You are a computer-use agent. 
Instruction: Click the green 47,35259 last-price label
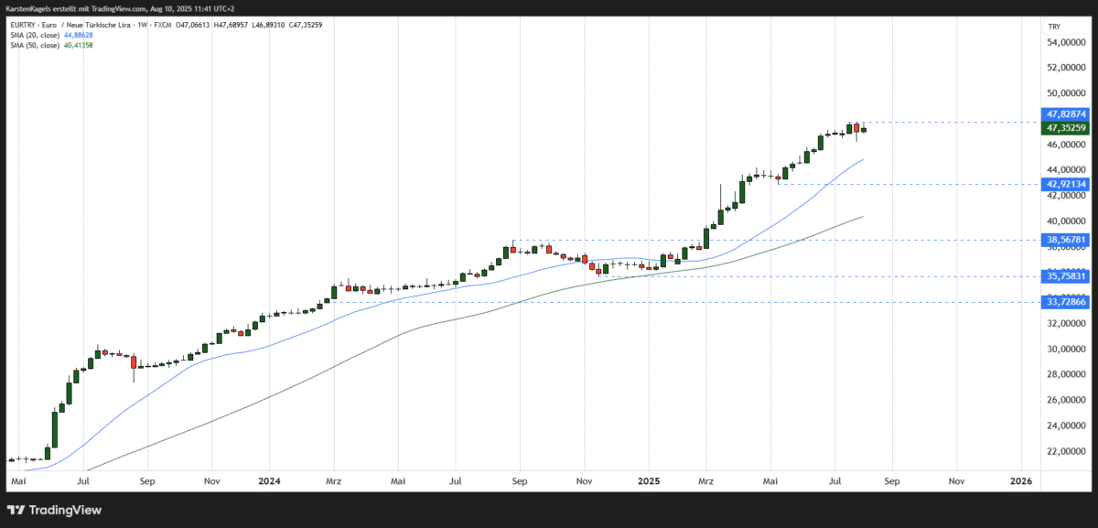pos(1066,128)
